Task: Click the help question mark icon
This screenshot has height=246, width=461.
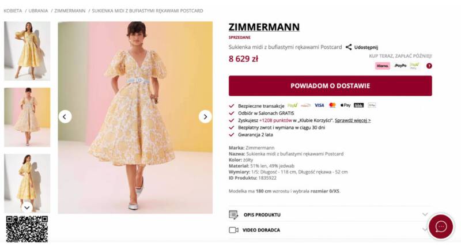Action: click(429, 66)
